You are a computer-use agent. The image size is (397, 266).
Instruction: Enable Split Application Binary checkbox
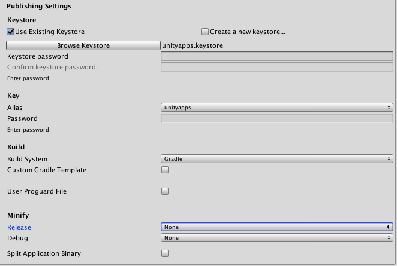pyautogui.click(x=165, y=253)
